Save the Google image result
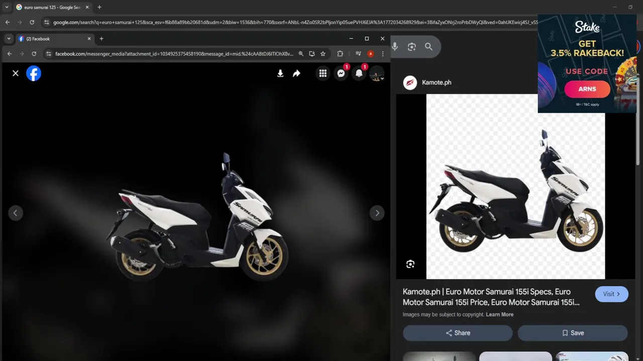This screenshot has width=643, height=361. pos(573,333)
